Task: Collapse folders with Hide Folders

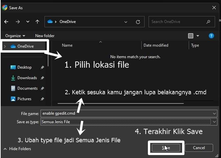Action: pyautogui.click(x=17, y=149)
